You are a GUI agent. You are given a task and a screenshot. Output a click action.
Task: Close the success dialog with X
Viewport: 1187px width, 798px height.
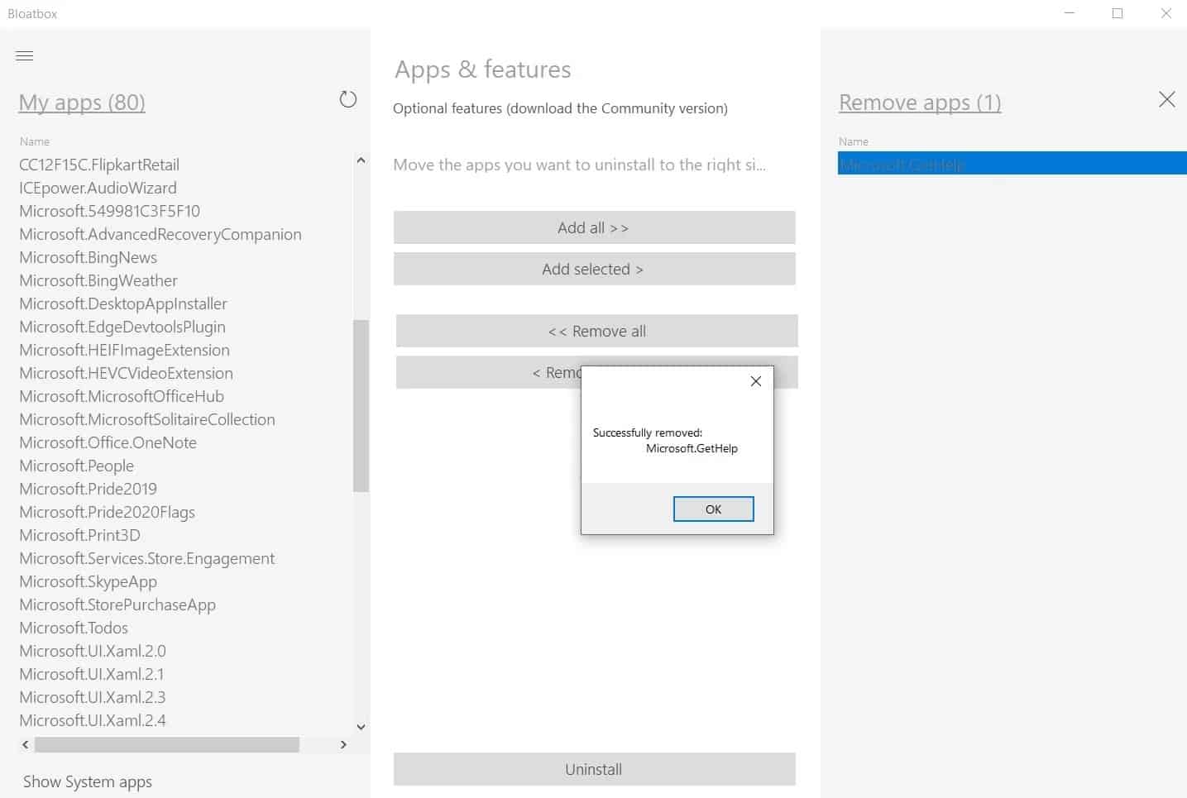tap(755, 381)
